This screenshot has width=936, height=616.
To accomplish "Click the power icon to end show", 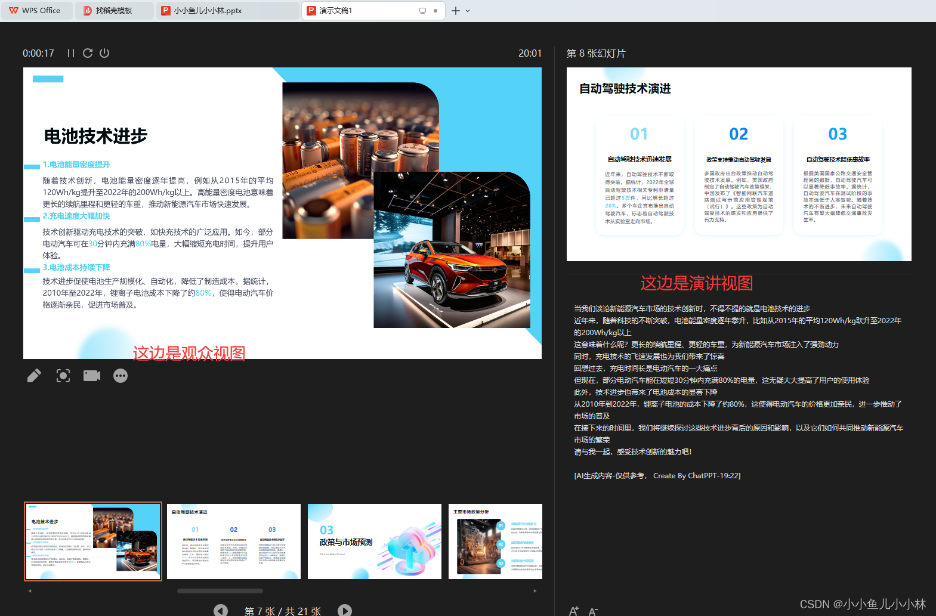I will point(104,53).
